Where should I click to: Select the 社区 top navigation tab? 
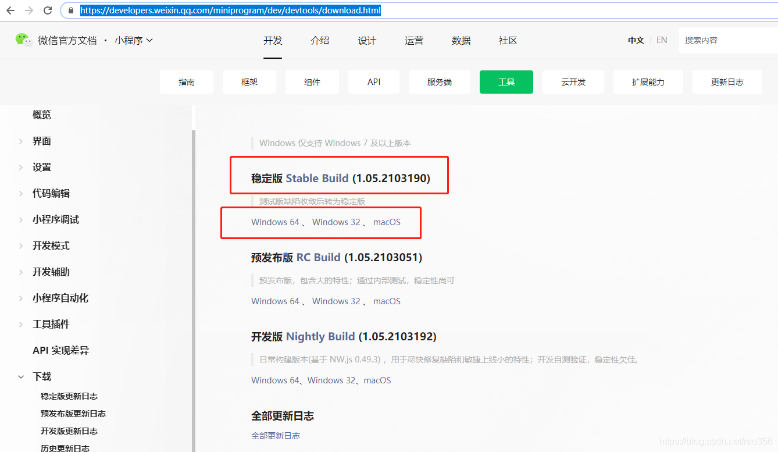click(508, 40)
